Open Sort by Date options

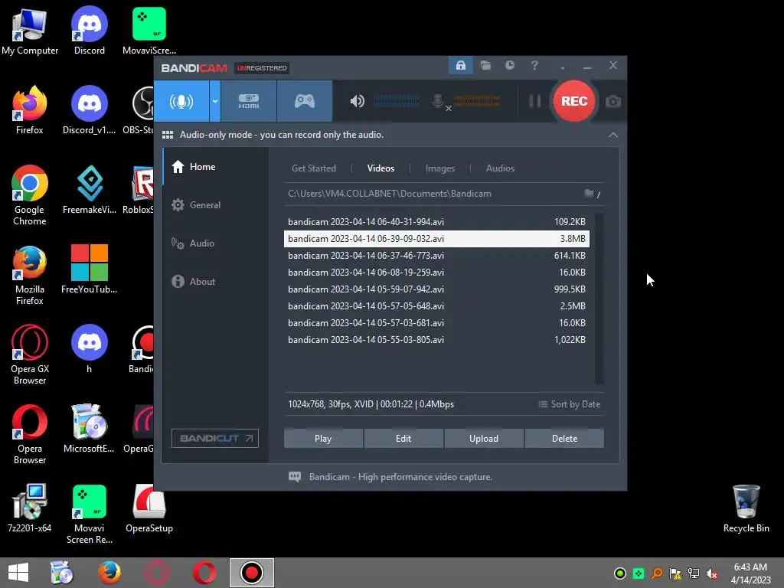(x=570, y=404)
